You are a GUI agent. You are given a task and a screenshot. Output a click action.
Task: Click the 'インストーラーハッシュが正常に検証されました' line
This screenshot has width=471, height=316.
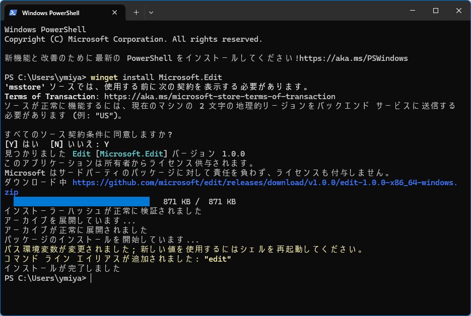[x=103, y=211]
